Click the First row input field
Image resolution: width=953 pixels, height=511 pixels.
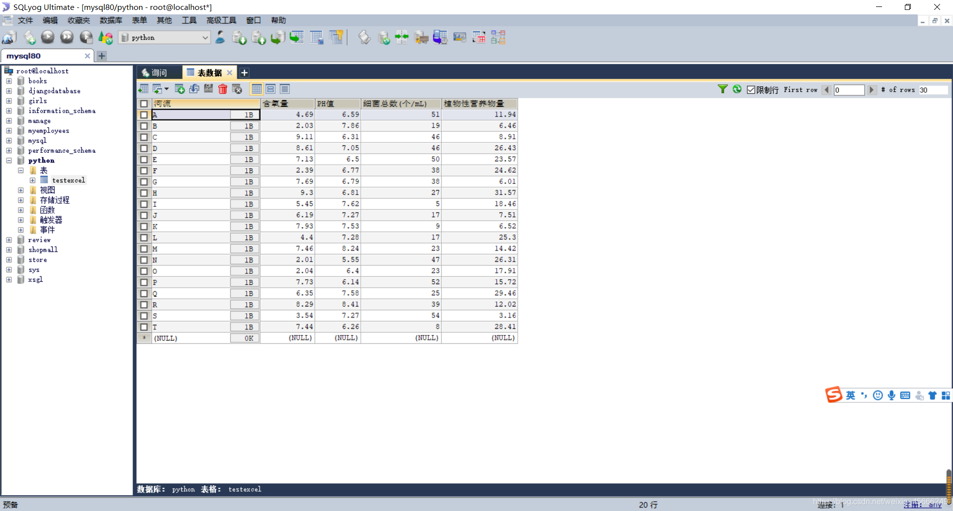tap(849, 90)
